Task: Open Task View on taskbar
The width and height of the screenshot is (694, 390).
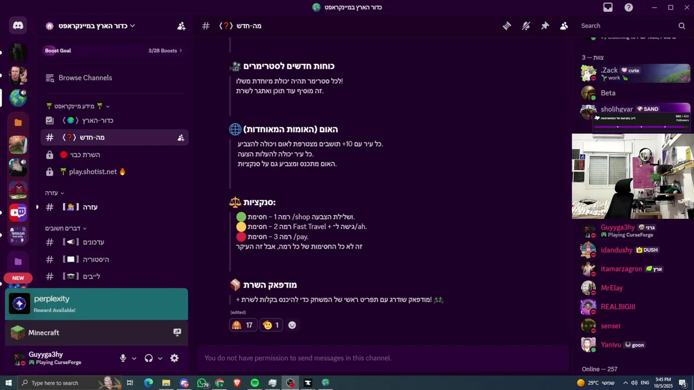Action: [x=130, y=383]
